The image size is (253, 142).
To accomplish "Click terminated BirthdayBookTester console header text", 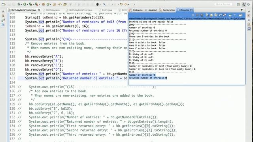I will pyautogui.click(x=187, y=19).
